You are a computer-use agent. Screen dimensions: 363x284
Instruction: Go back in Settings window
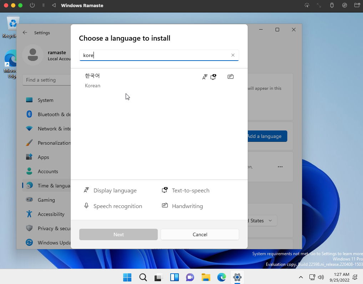tap(25, 32)
